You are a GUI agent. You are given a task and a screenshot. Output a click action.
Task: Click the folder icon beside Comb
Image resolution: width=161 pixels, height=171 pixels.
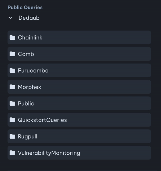12,54
